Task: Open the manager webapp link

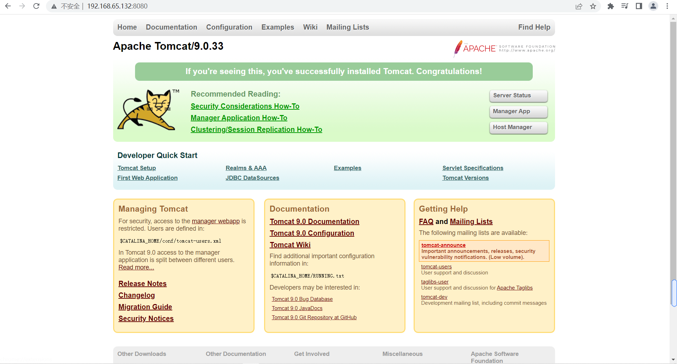Action: [216, 221]
